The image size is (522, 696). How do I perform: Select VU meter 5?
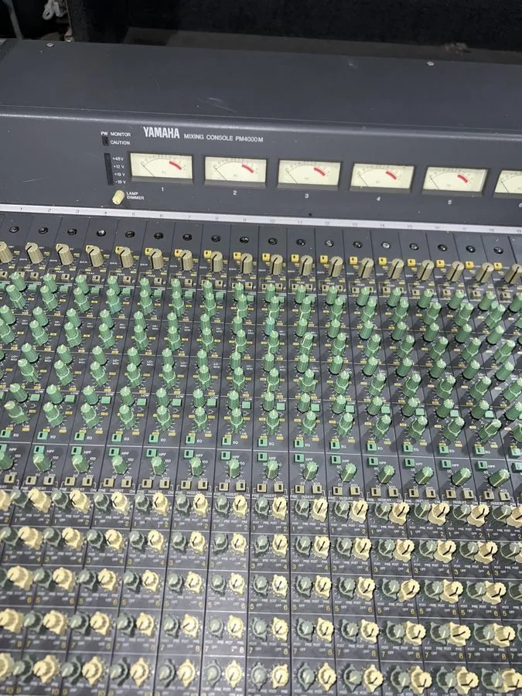455,179
